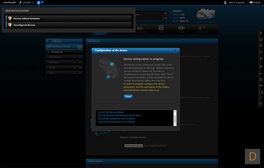Click the shield icon beside Devices without templates

pos(10,18)
